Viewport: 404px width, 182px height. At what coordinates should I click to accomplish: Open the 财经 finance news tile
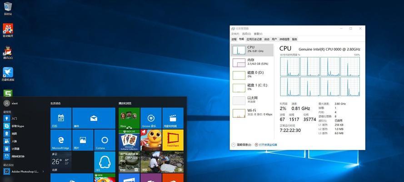click(x=129, y=162)
